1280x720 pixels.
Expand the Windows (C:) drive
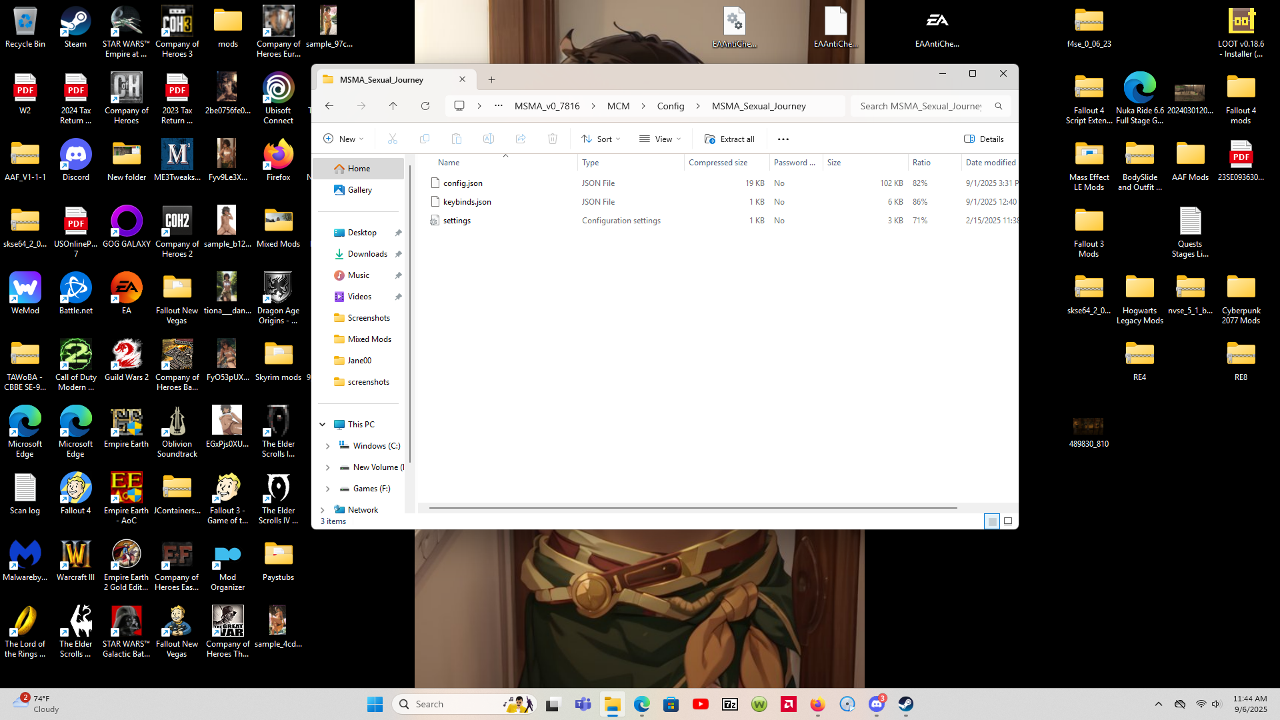(x=328, y=446)
